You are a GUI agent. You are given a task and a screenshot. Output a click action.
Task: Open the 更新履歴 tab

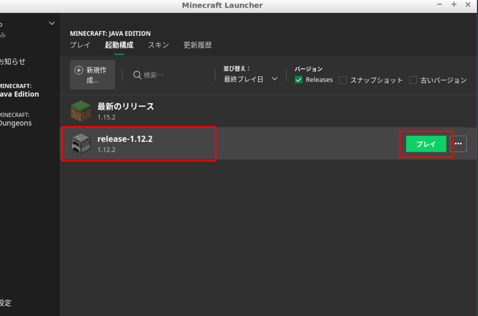point(198,45)
